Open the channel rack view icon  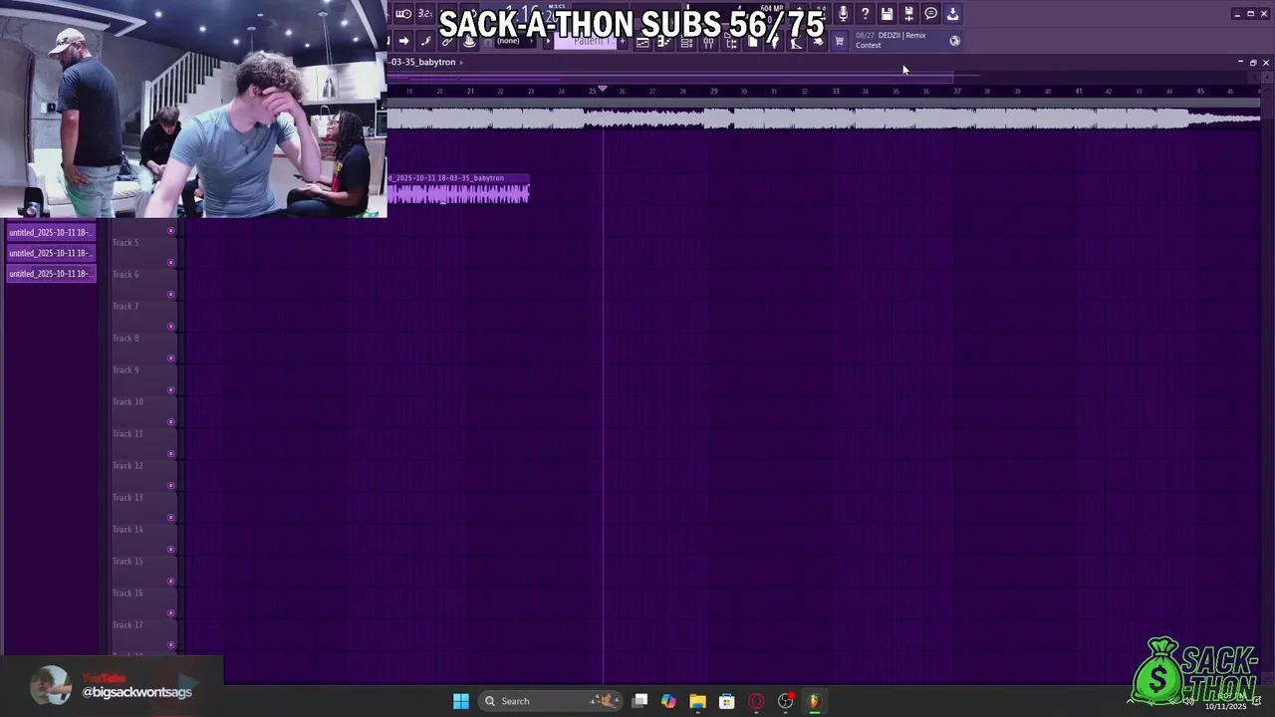click(685, 42)
